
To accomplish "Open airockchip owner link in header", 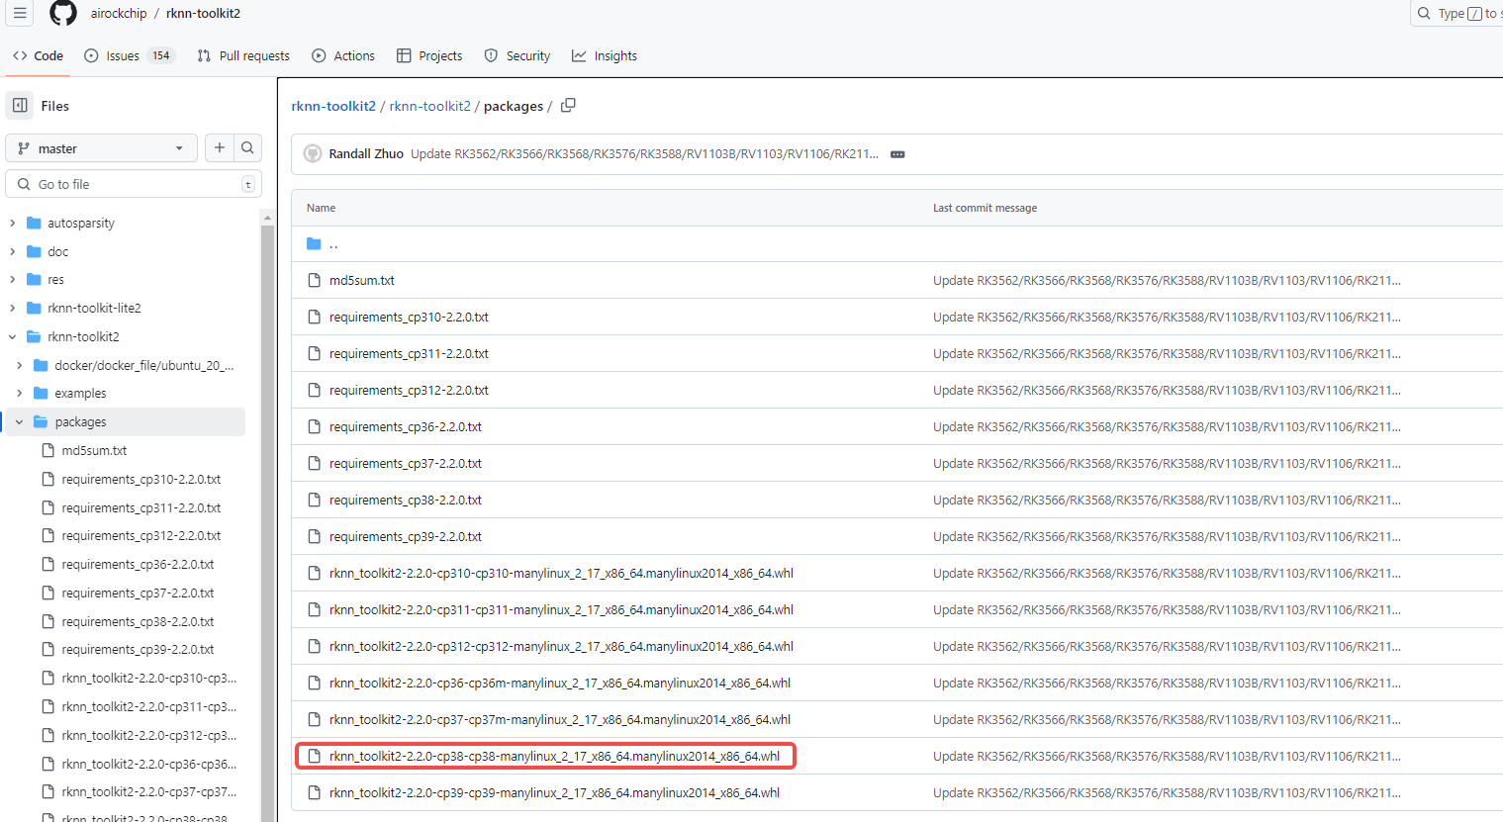I will (119, 13).
